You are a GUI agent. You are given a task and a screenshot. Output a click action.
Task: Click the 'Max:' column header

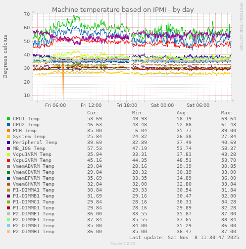[227, 113]
